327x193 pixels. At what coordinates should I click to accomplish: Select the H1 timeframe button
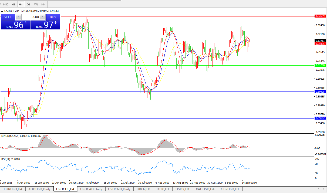(x=14, y=4)
